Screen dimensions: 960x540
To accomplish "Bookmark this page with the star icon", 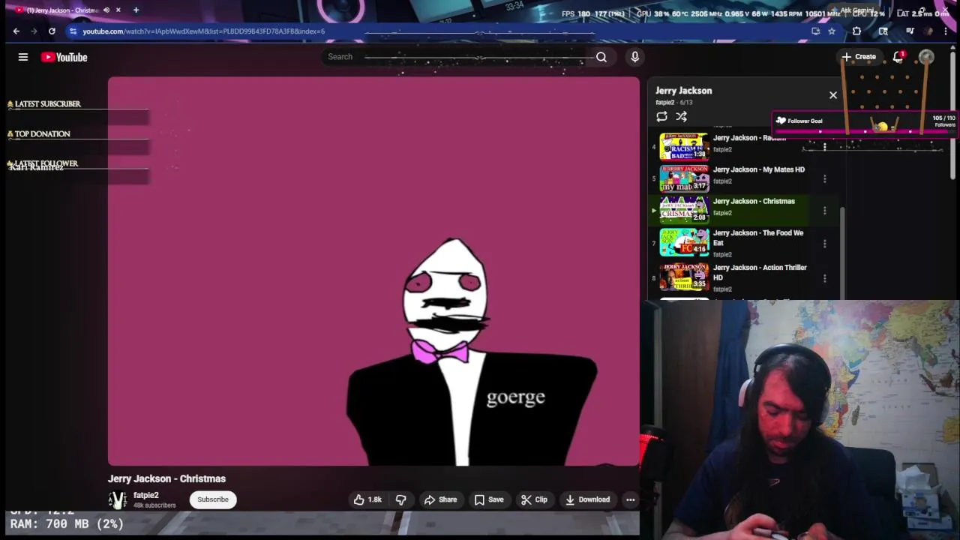I will (x=832, y=31).
